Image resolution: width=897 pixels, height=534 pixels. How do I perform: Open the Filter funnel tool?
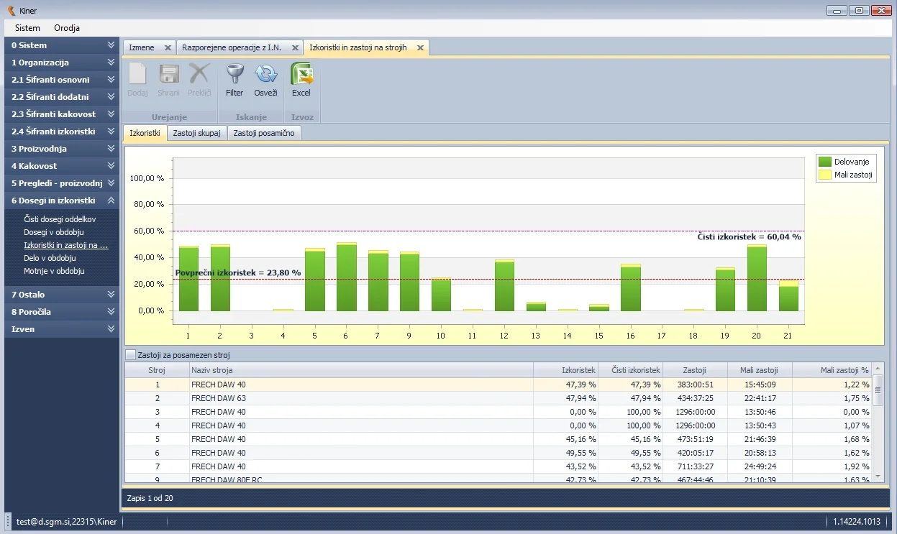coord(235,75)
